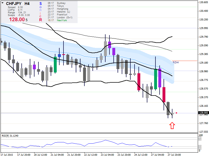
Task: Click the SonicR vertical logo
Action: click(x=40, y=12)
